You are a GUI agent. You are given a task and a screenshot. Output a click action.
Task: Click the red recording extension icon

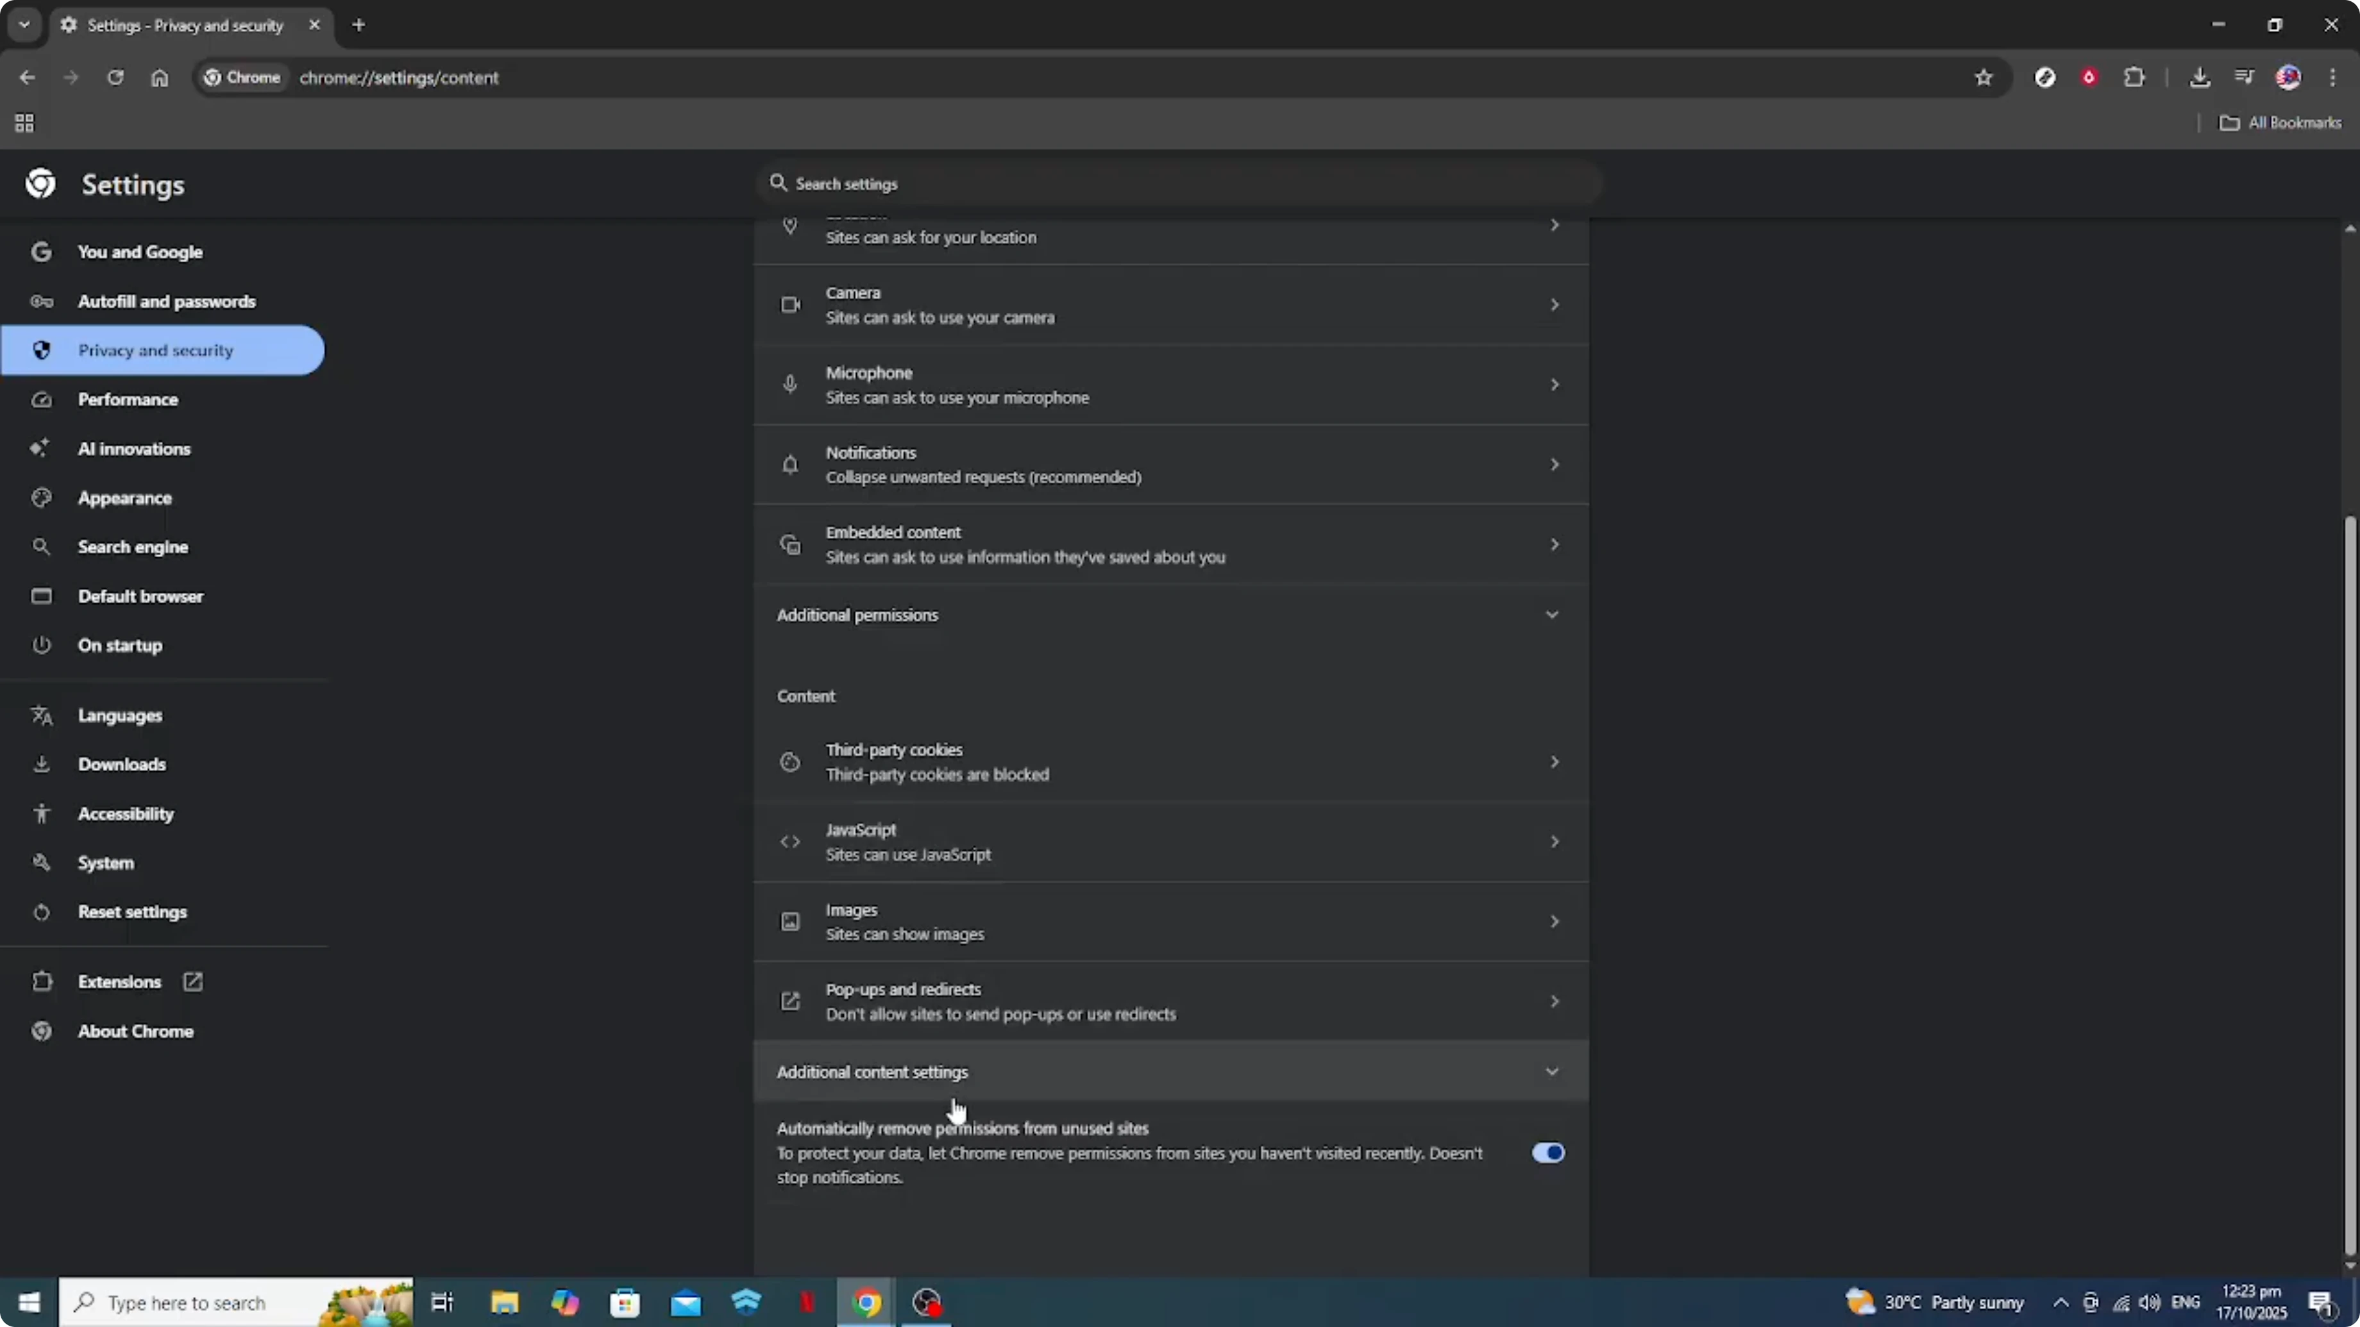point(2089,78)
